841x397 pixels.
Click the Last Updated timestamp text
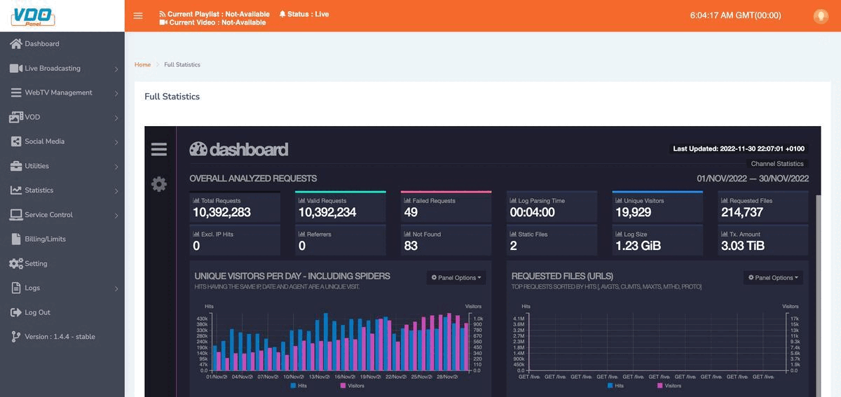(739, 148)
